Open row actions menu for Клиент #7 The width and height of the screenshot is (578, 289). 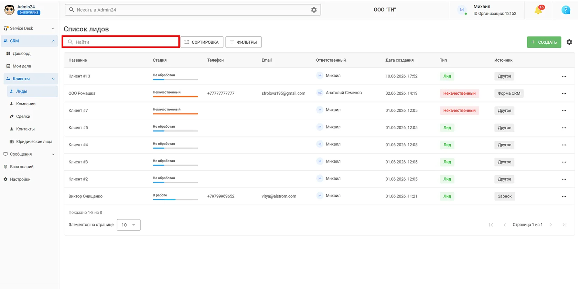tap(564, 111)
